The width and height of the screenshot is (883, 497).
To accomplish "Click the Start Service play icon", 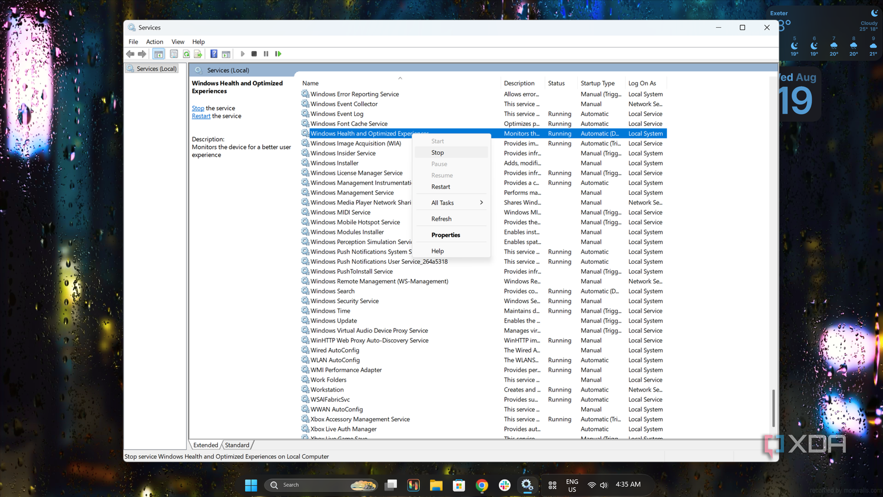I will (x=242, y=54).
